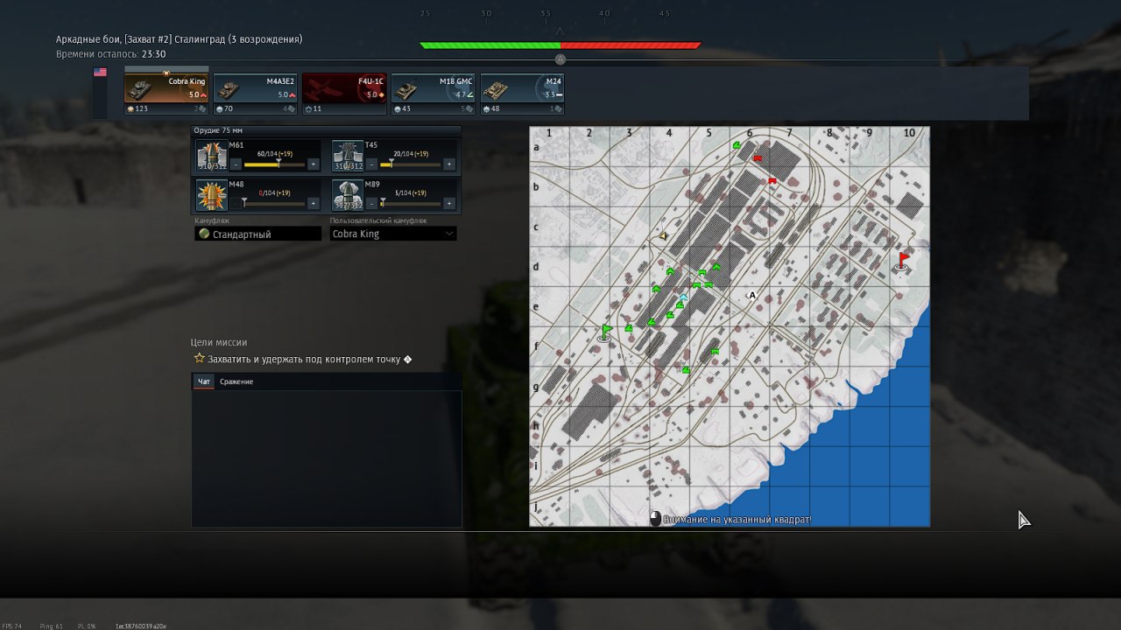
Task: Adjust the M48 ammo amount slider
Action: pyautogui.click(x=274, y=203)
